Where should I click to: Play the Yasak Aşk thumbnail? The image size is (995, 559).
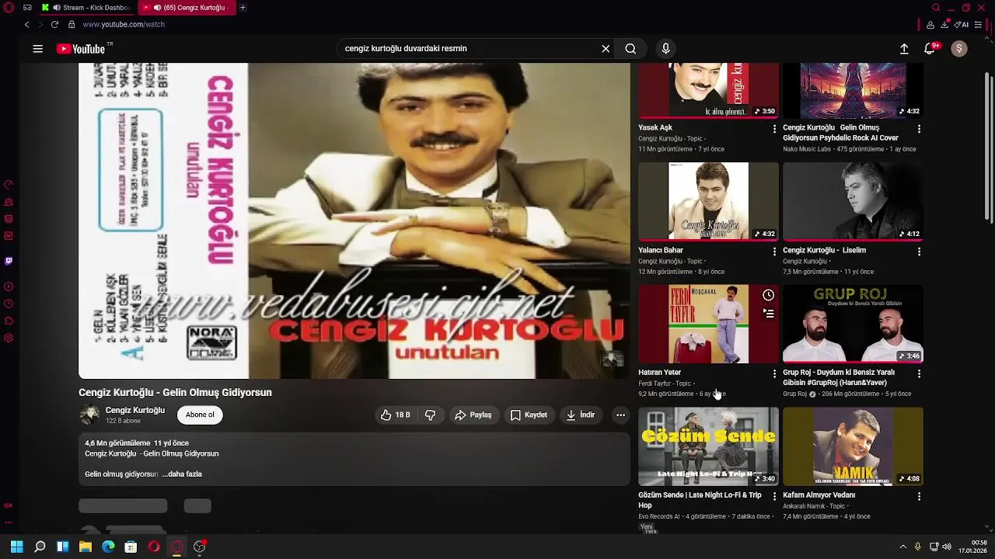pos(708,90)
